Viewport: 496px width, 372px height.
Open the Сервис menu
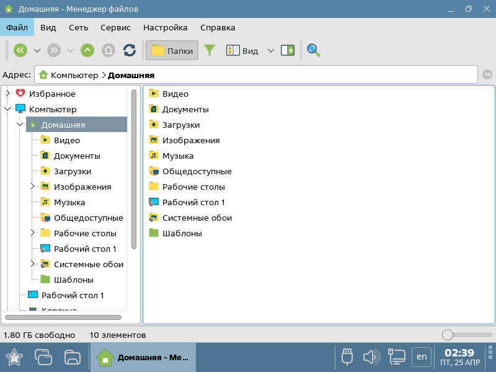pos(115,27)
